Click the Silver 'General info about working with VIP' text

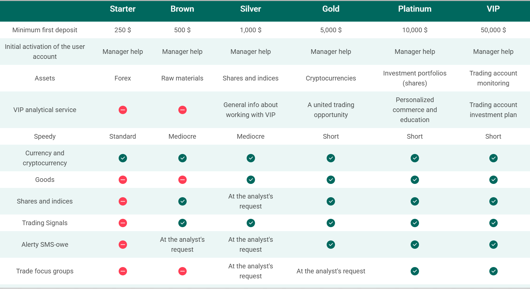(x=251, y=110)
